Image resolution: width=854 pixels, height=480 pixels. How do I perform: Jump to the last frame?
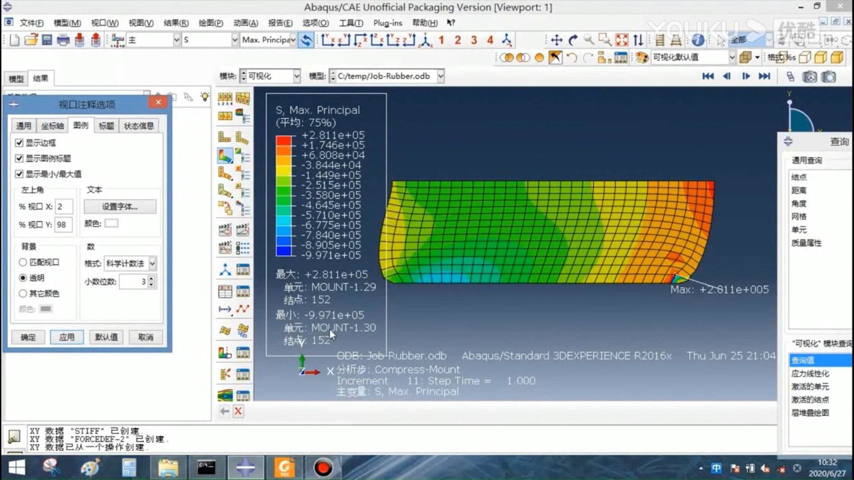[765, 76]
